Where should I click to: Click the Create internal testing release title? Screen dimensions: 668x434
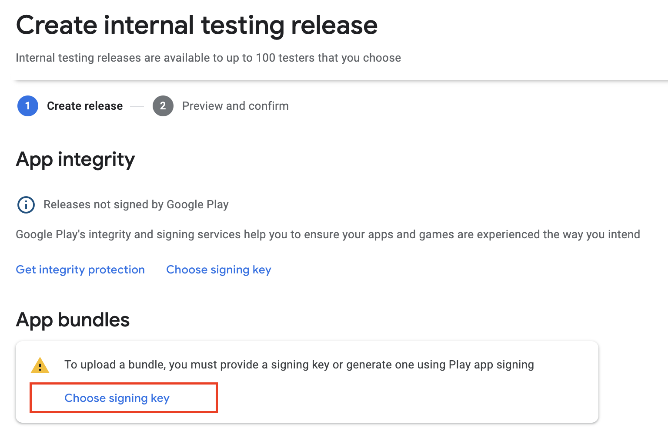point(197,25)
